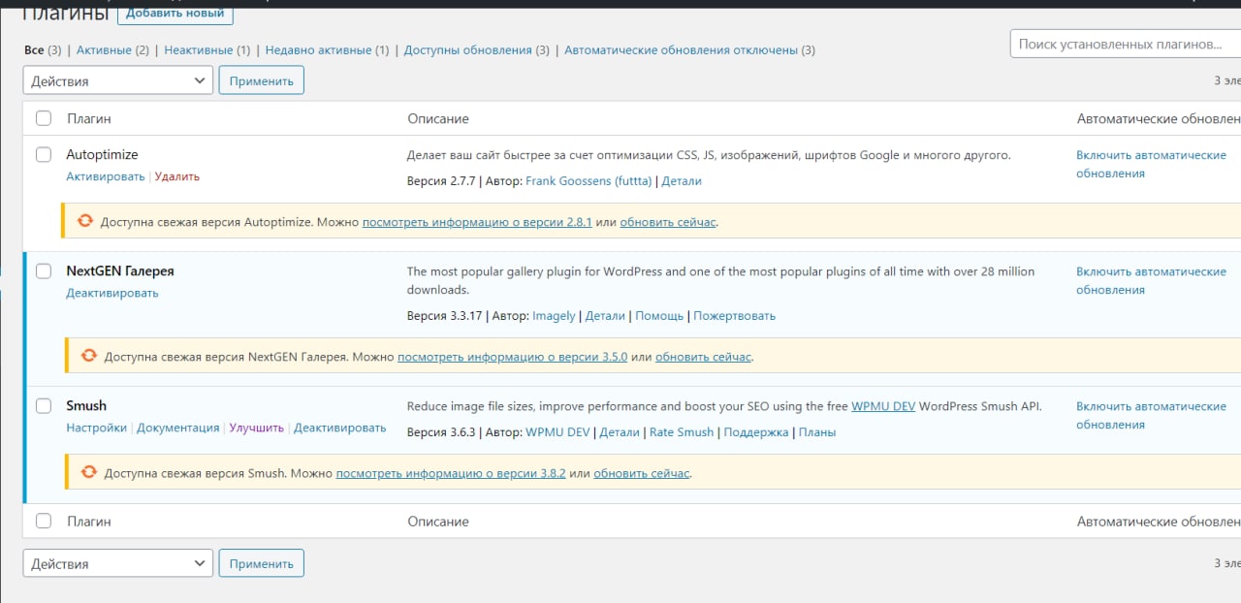Deactivate NextGEN Галерея plugin
Image resolution: width=1241 pixels, height=603 pixels.
[112, 293]
